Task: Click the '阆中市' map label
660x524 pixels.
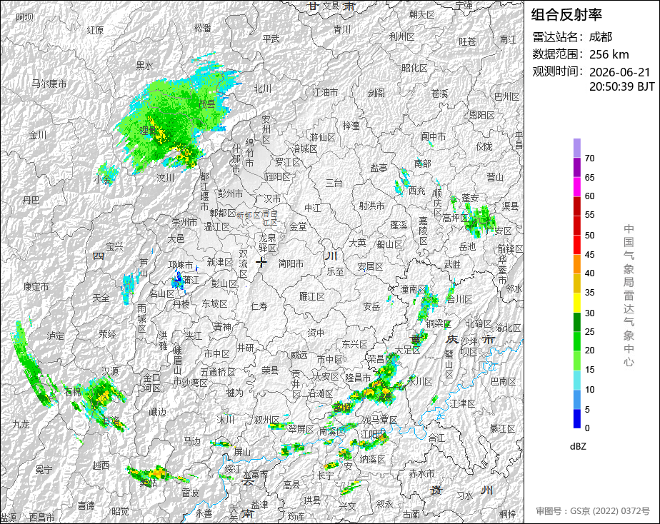Action: click(x=433, y=136)
